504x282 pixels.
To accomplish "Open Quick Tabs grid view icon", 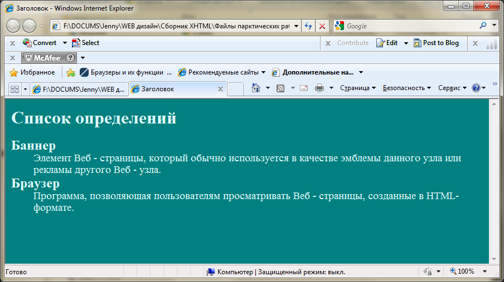I will pyautogui.click(x=14, y=89).
